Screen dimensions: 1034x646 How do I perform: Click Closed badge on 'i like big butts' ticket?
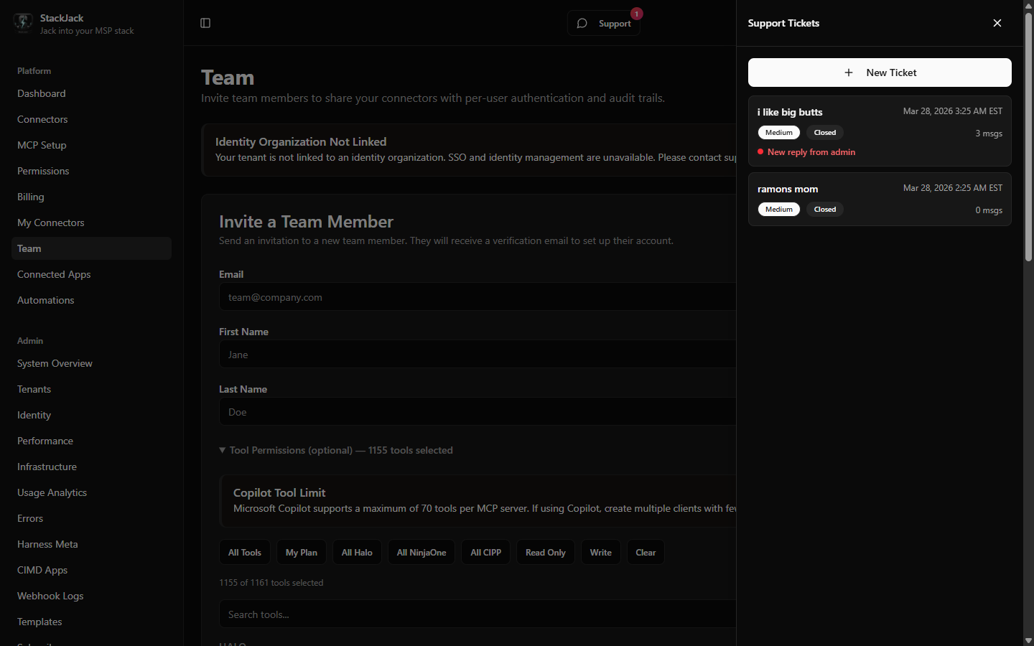(825, 133)
